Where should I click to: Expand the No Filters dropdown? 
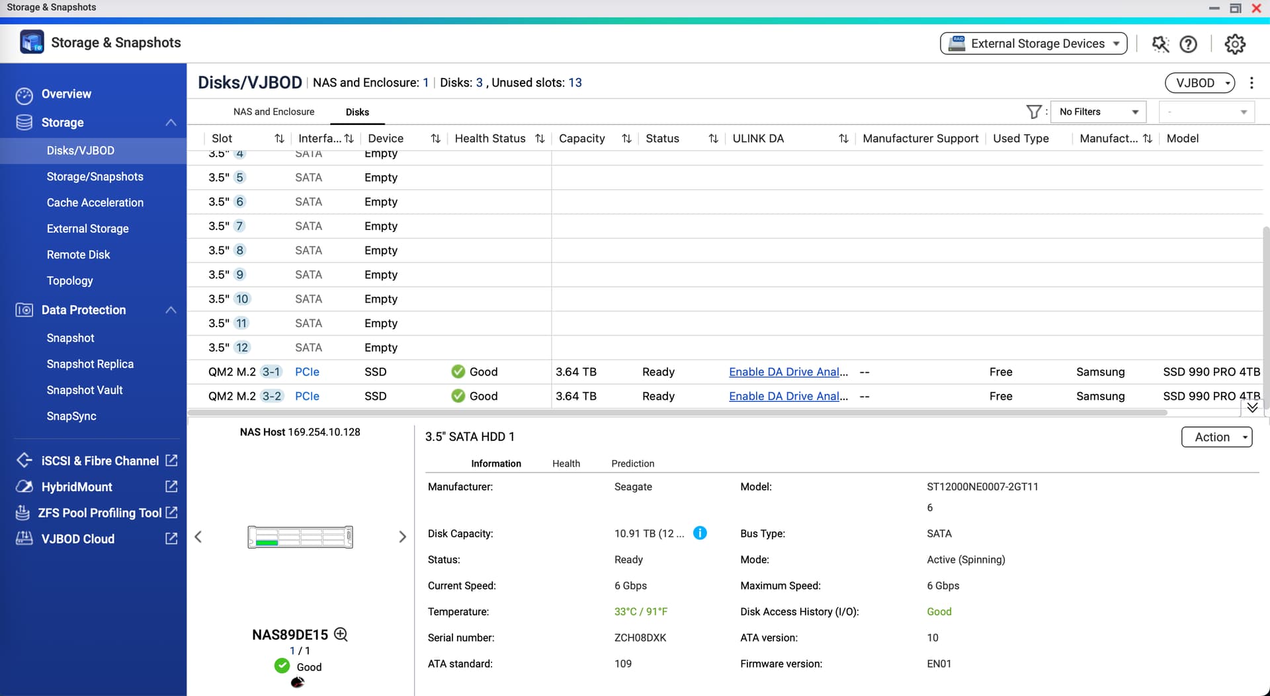click(1098, 112)
